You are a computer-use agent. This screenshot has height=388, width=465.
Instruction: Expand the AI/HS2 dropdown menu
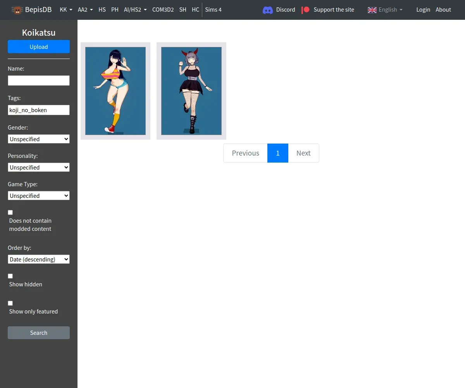pos(135,10)
